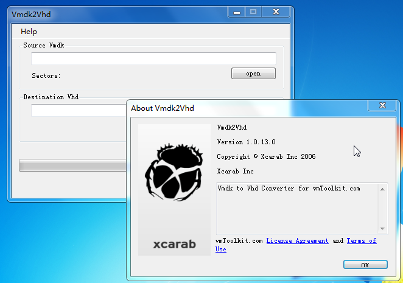
Task: Minimize the Vmdk2Vhd main window
Action: pyautogui.click(x=237, y=12)
